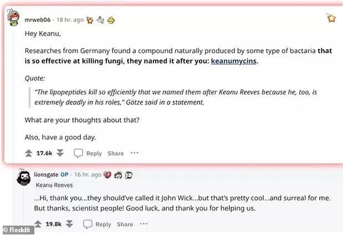
Task: Upvote mrweb06's comment
Action: [28, 153]
